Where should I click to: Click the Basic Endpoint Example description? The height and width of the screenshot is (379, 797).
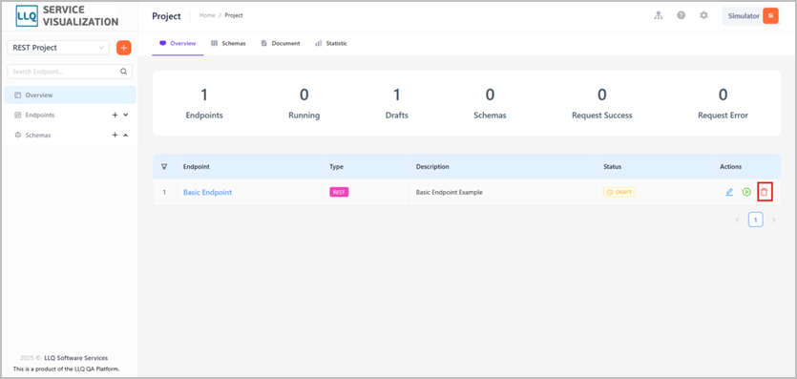click(450, 193)
